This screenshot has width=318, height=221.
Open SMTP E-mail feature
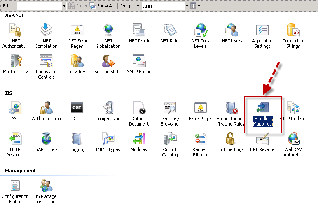coord(139,64)
